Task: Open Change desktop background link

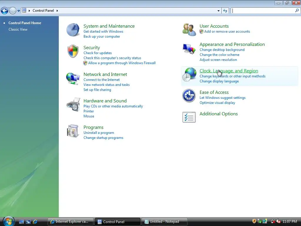Action: click(222, 50)
